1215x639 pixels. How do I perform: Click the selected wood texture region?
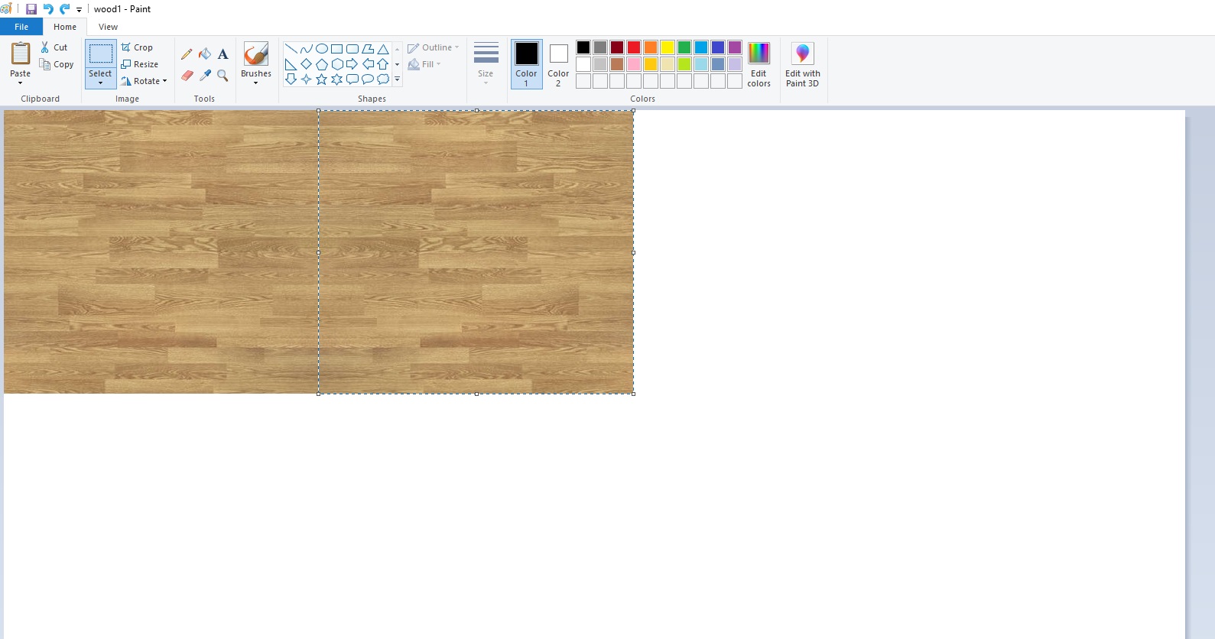point(476,252)
